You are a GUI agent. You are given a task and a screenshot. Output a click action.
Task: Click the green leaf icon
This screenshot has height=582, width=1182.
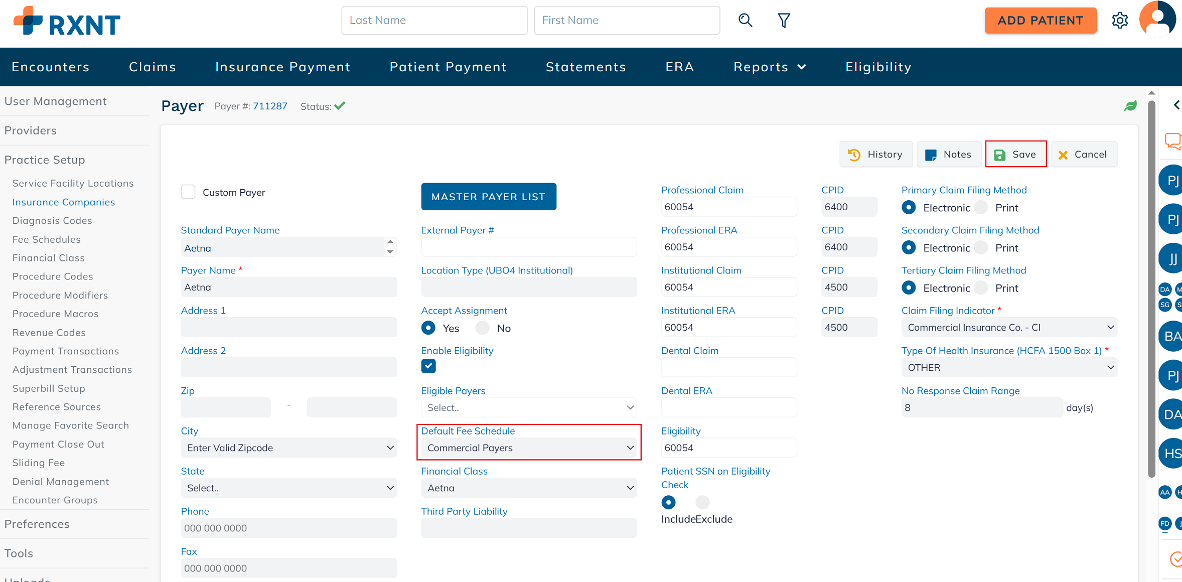pos(1130,106)
